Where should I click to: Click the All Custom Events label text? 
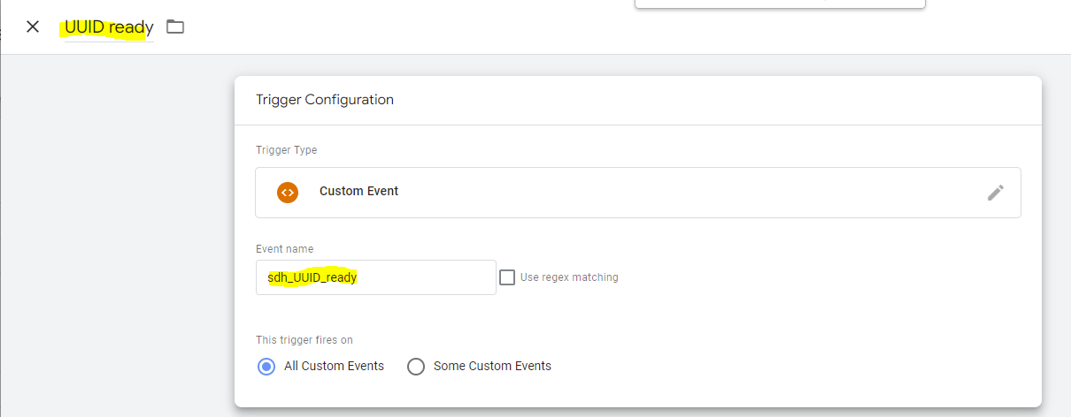[334, 367]
